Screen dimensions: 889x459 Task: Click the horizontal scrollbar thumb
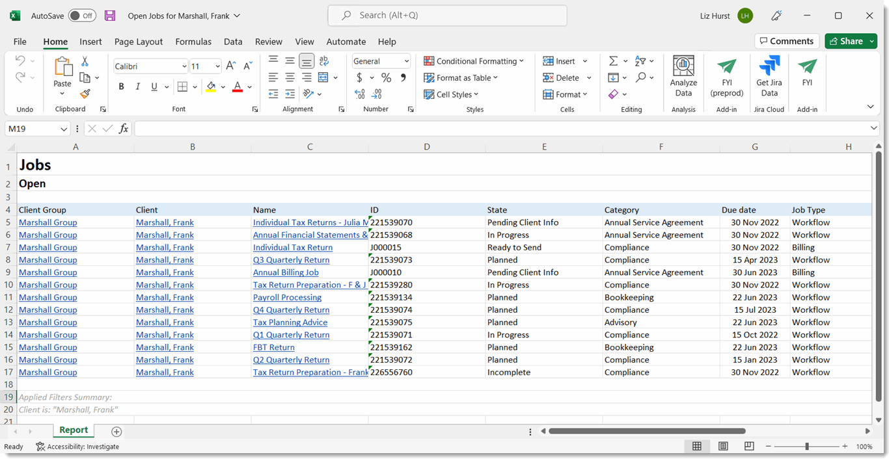647,431
